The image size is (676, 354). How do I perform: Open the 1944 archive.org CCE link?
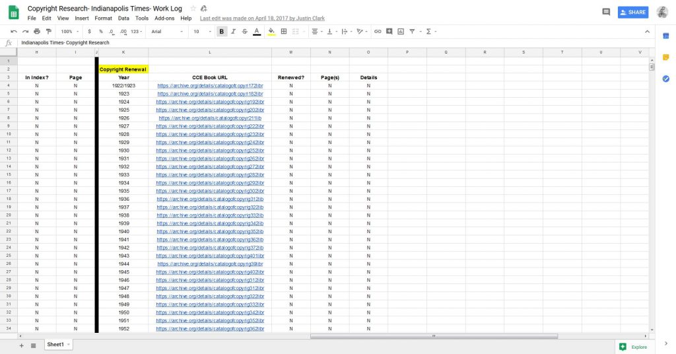click(210, 264)
